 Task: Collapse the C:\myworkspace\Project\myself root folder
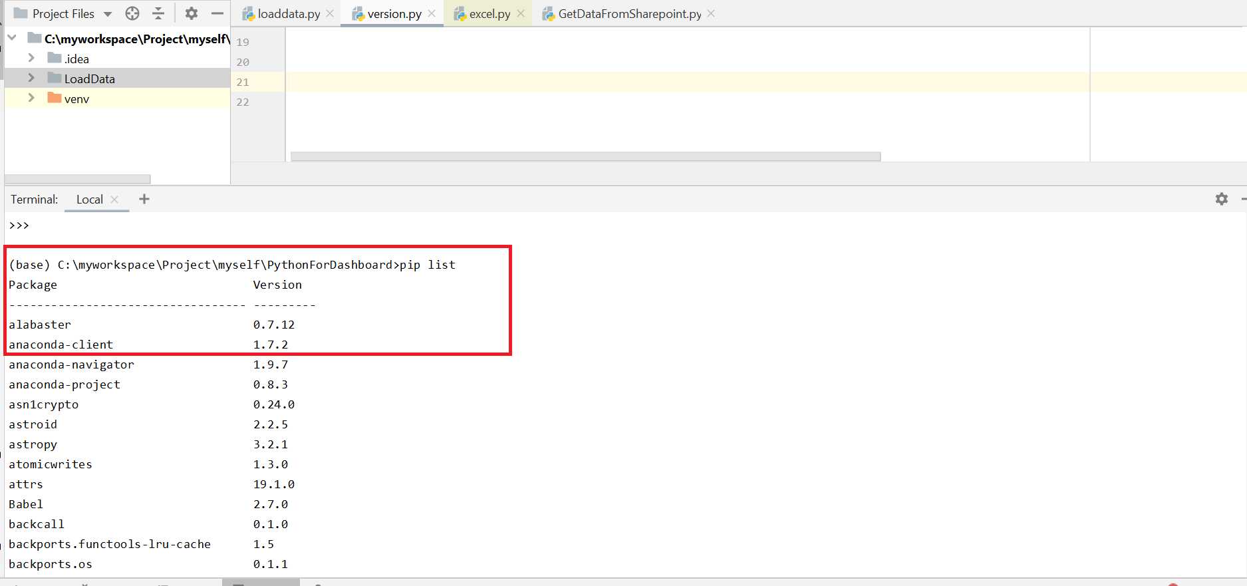(12, 38)
